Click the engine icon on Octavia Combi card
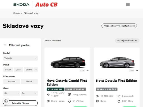 tap(48, 95)
